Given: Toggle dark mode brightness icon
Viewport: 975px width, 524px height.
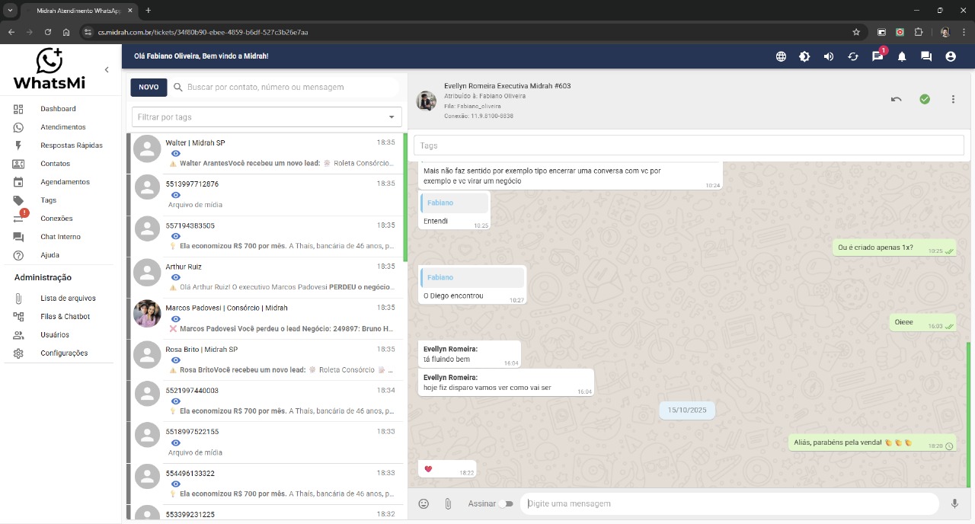Looking at the screenshot, I should coord(804,56).
